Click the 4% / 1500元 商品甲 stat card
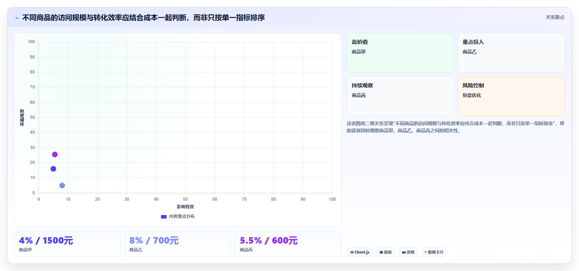This screenshot has width=579, height=271. pyautogui.click(x=67, y=244)
